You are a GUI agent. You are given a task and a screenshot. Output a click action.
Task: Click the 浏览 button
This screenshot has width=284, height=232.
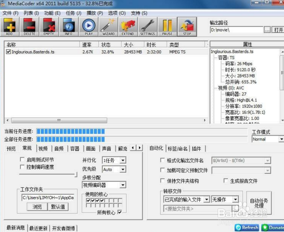point(37,207)
